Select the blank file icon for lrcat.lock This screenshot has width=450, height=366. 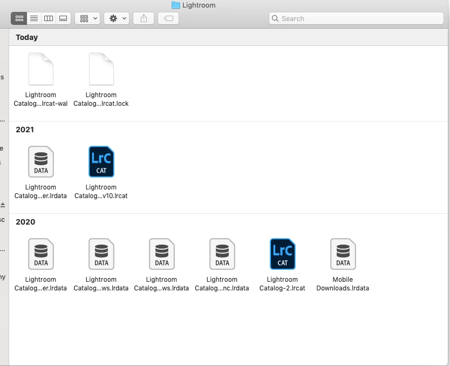tap(101, 69)
